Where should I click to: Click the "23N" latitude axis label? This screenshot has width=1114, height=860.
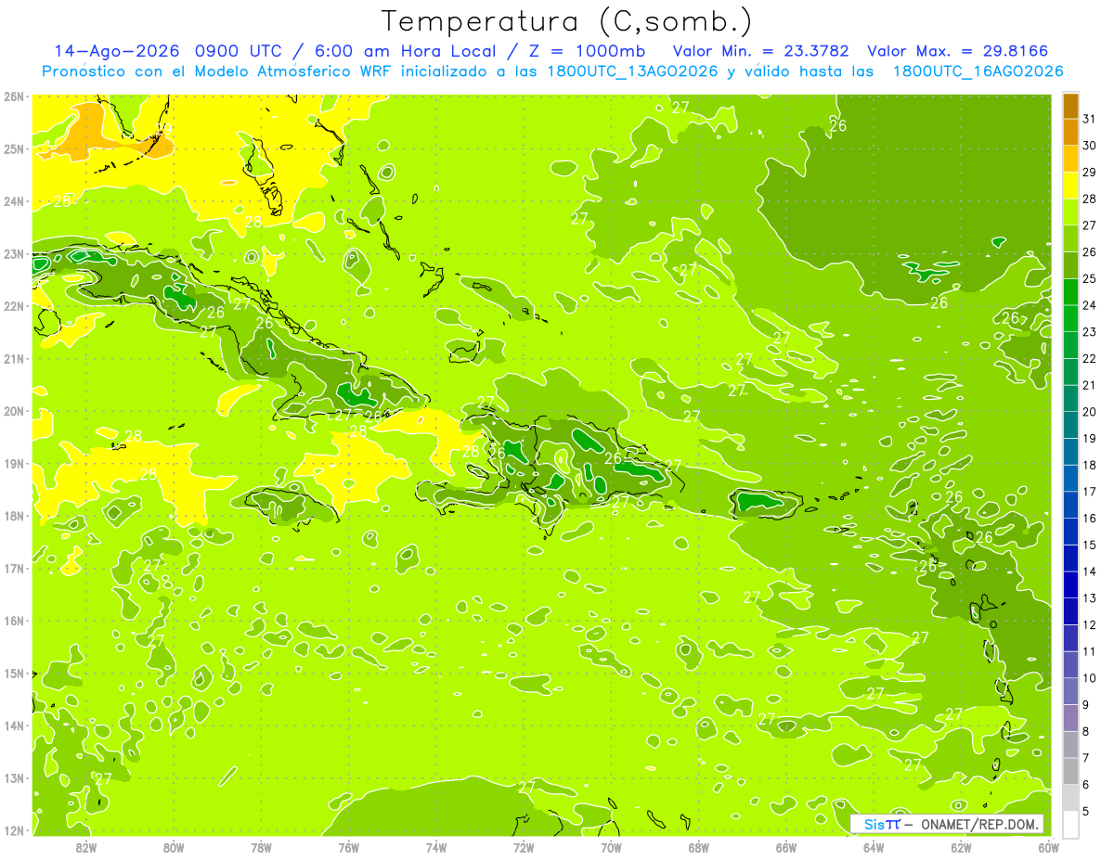click(x=14, y=254)
